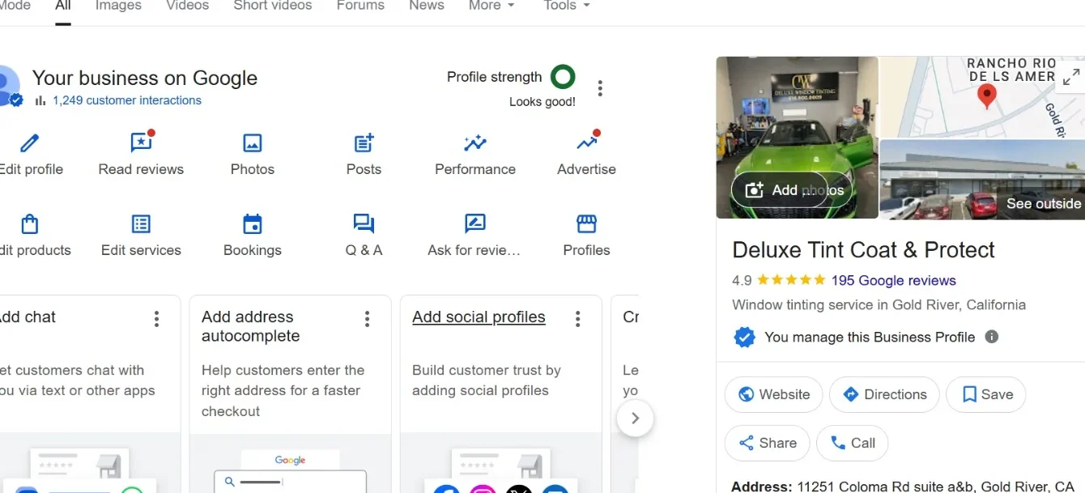Switch to the All search tab
This screenshot has width=1085, height=493.
click(x=63, y=6)
